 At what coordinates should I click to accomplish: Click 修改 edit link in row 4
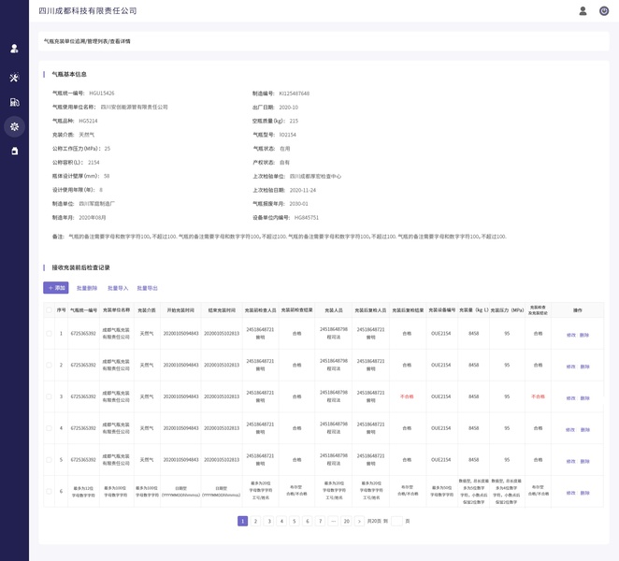click(570, 430)
